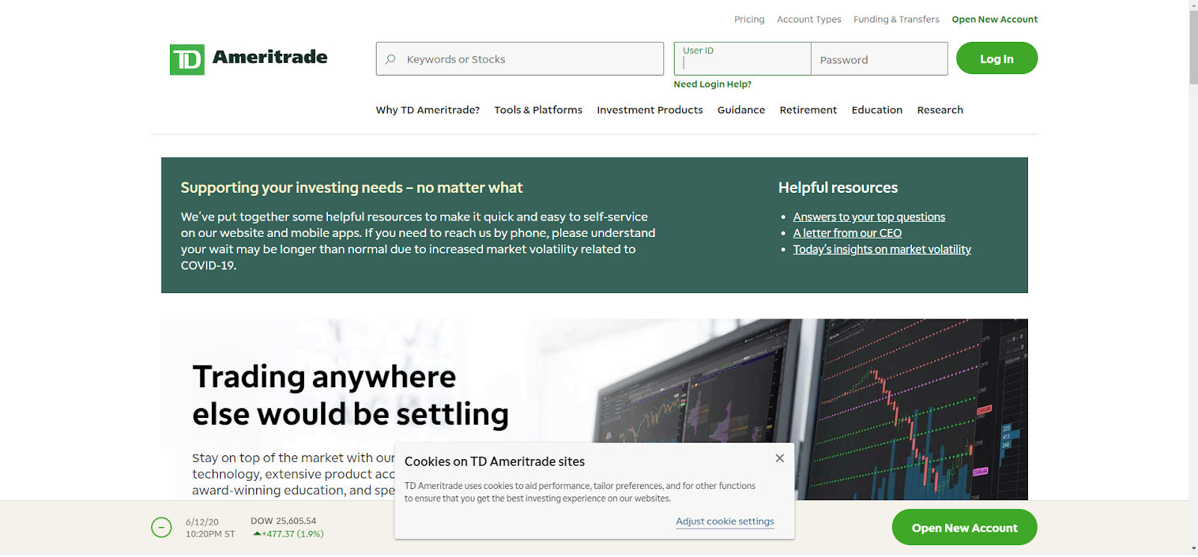Click the top Open New Account link
The image size is (1198, 557).
994,19
